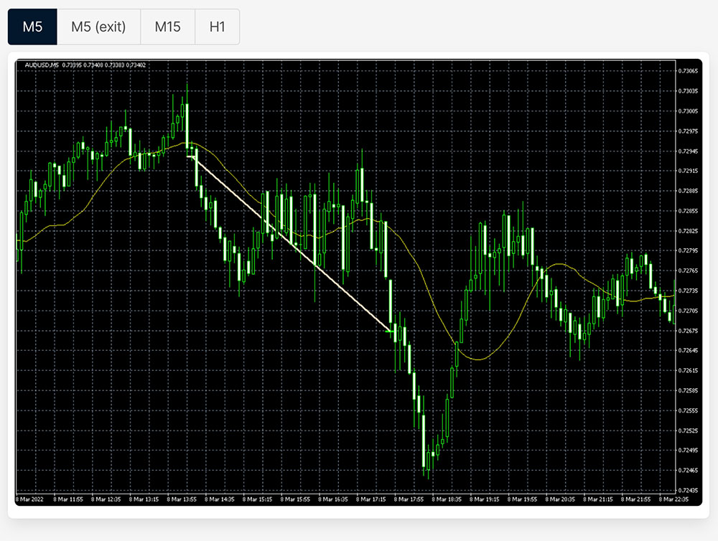
Task: Click the trade line's lower end point
Action: [x=392, y=331]
